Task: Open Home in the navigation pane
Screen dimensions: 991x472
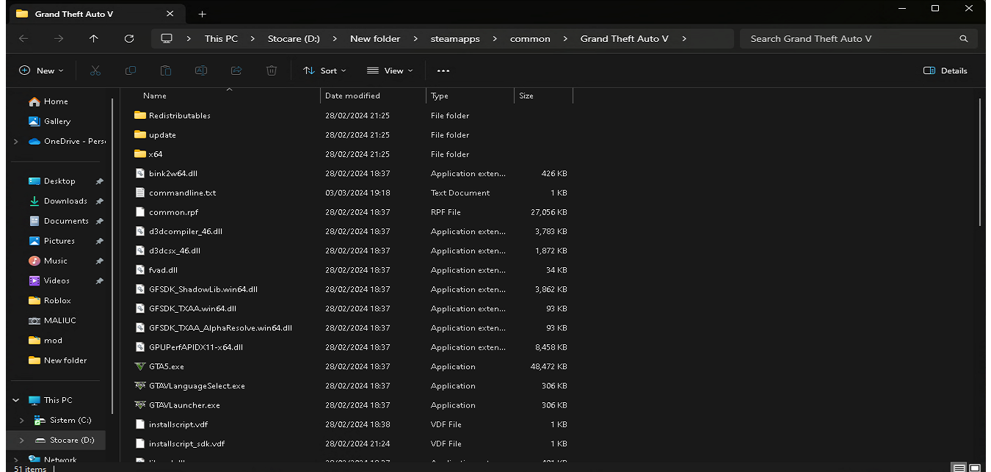Action: click(x=48, y=101)
